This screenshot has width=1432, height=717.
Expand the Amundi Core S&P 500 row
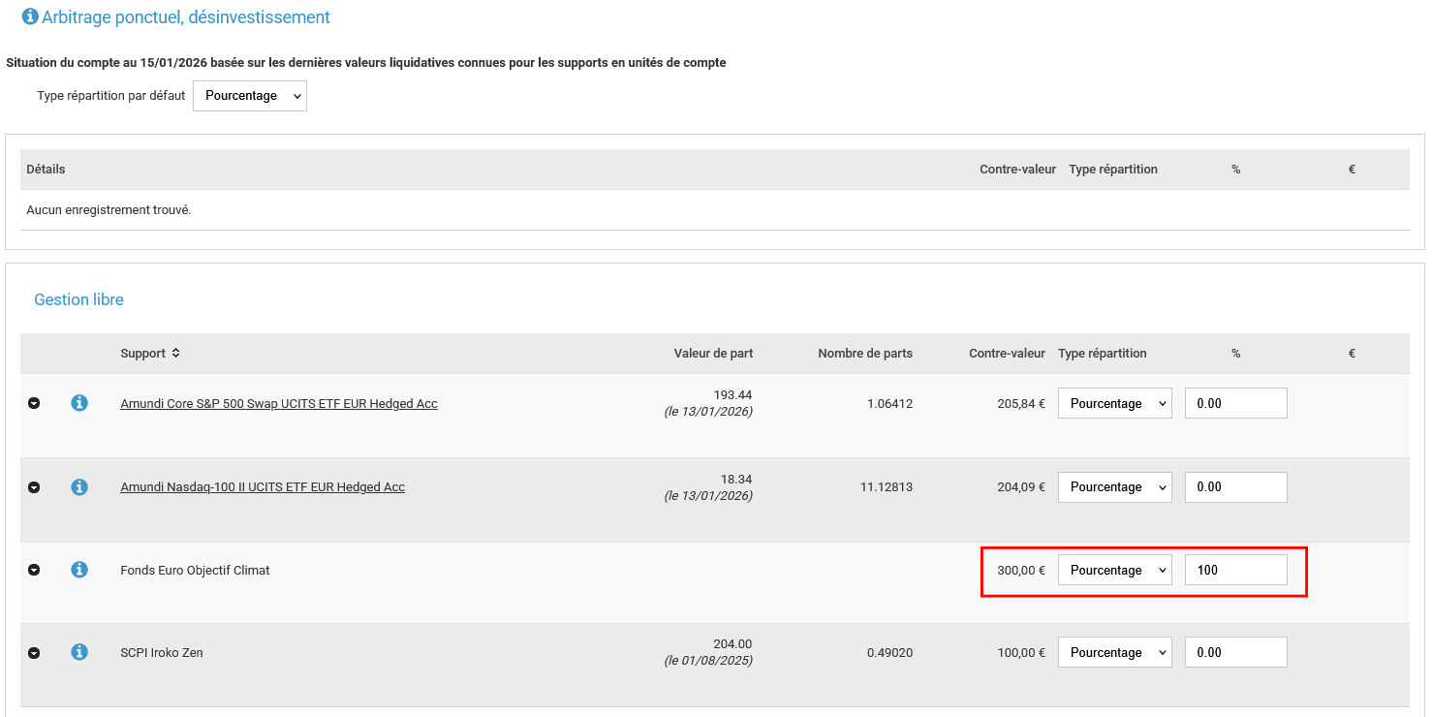tap(34, 403)
